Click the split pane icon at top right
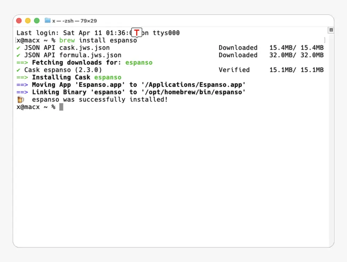Screen dimensions: 347x262 [x=331, y=30]
